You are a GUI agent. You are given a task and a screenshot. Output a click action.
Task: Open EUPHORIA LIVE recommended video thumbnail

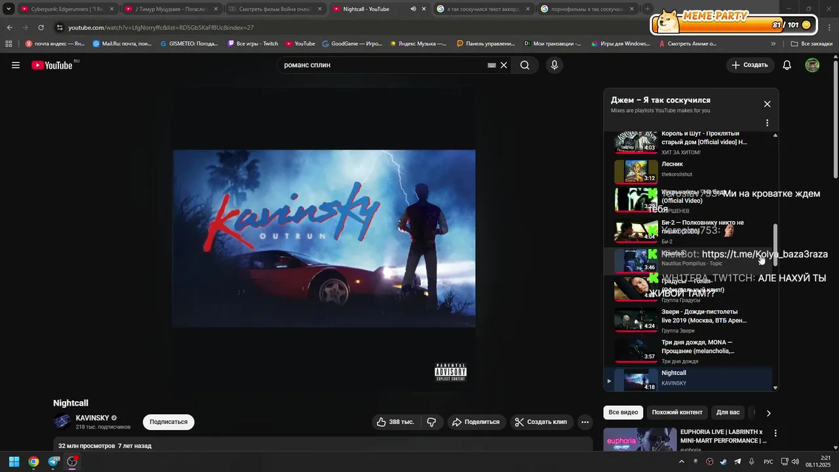pyautogui.click(x=640, y=440)
